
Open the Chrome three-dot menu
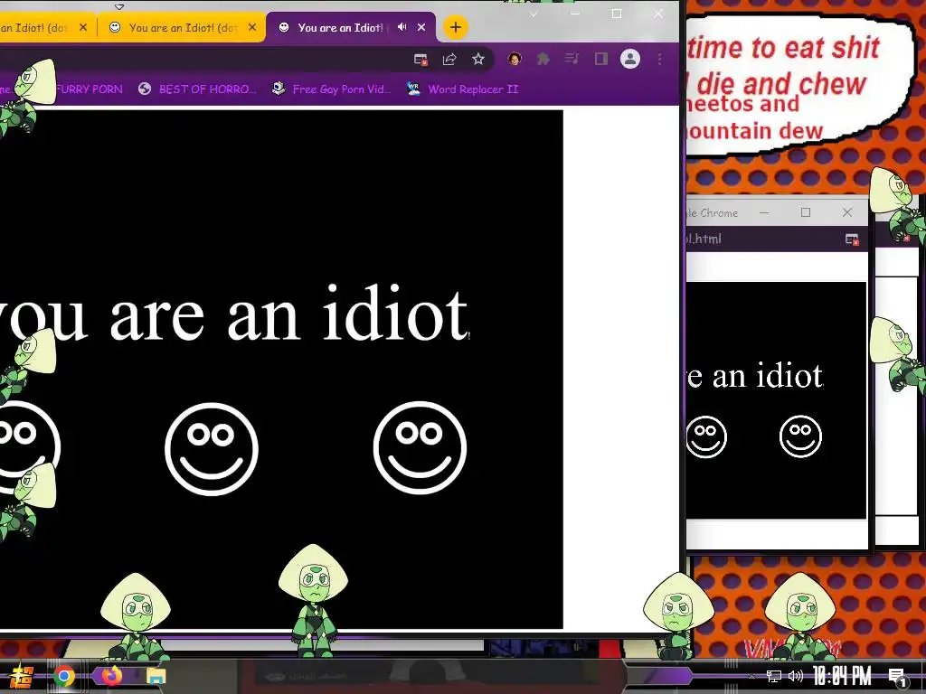(x=659, y=59)
